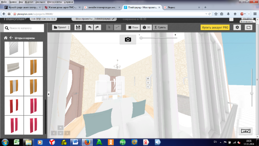Redo the last undone action
The image size is (259, 146).
pos(97,27)
